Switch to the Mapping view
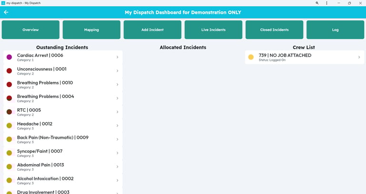Image resolution: width=366 pixels, height=194 pixels. 91,30
